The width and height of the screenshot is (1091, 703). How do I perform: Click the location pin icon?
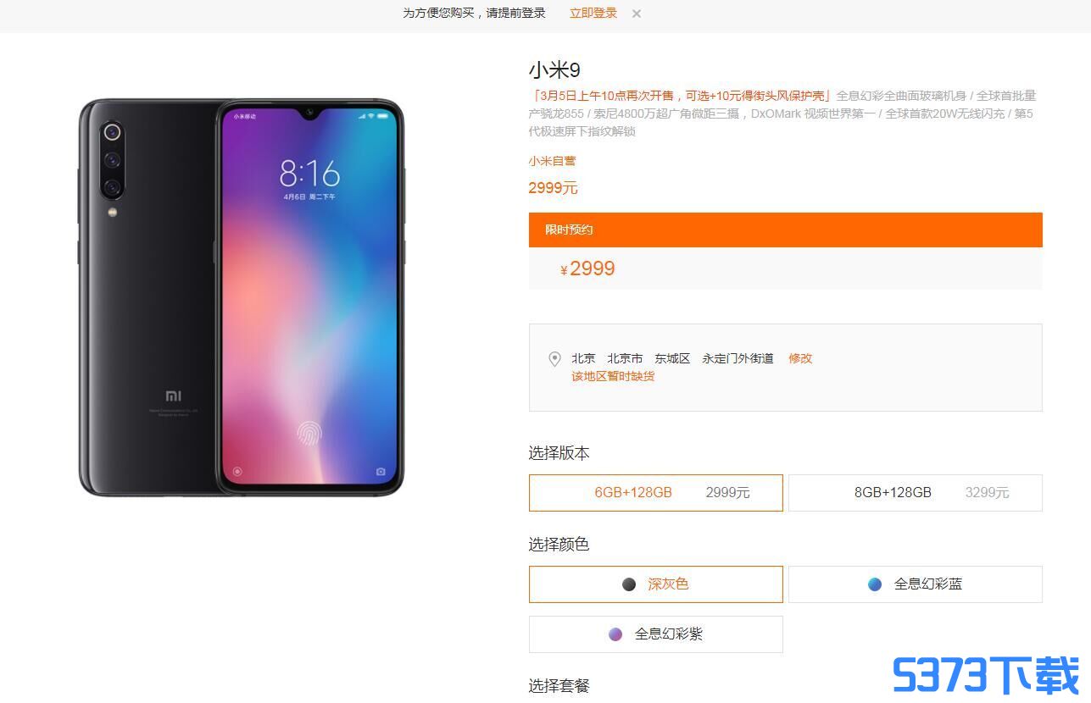click(554, 359)
